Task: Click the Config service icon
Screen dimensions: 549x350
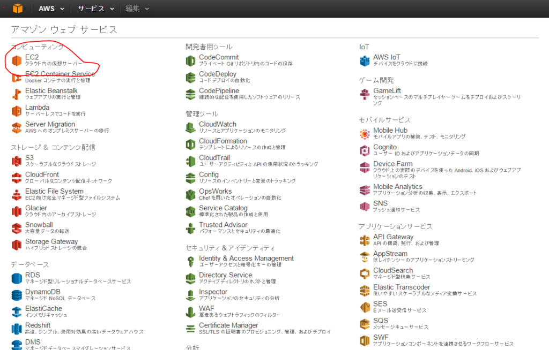Action: point(190,178)
